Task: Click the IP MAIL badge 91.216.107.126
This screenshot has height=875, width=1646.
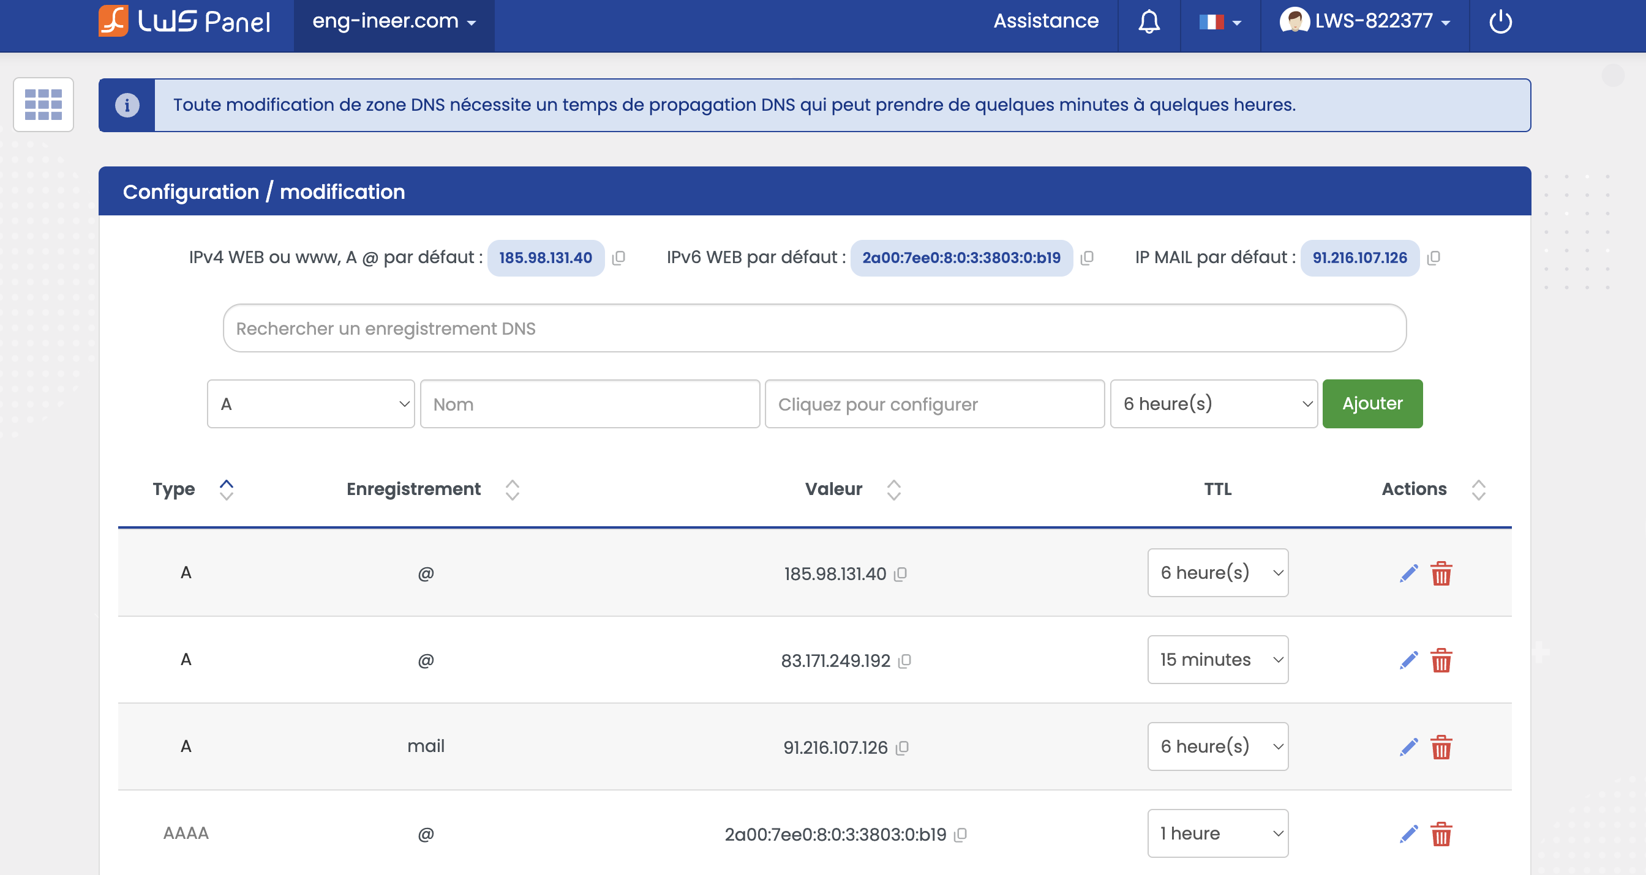Action: click(1360, 258)
